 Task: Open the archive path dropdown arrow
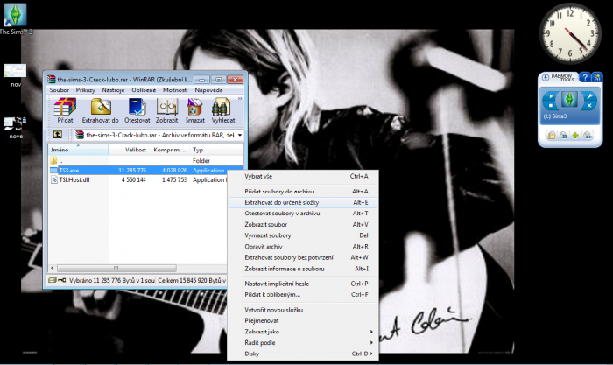point(240,136)
